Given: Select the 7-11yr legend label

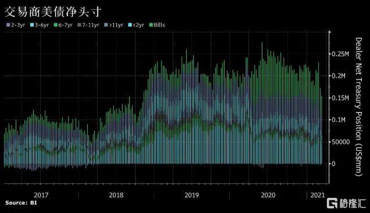Looking at the screenshot, I should (91, 25).
